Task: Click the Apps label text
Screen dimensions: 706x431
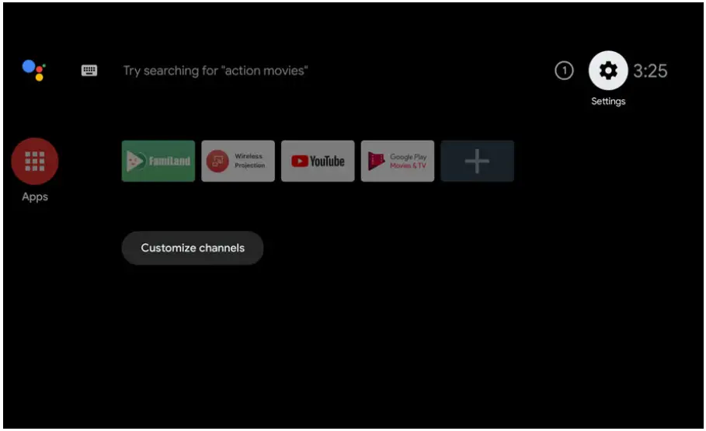Action: [35, 196]
